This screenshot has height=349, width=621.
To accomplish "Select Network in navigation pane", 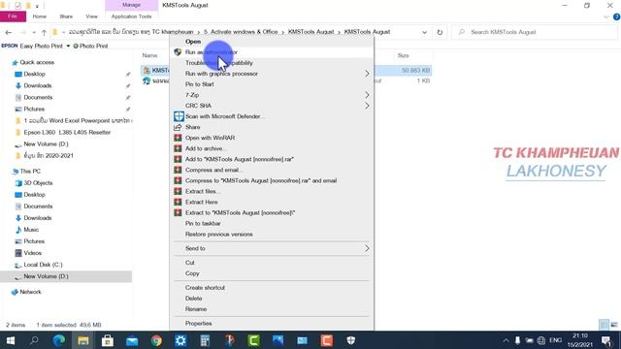I will pos(30,292).
